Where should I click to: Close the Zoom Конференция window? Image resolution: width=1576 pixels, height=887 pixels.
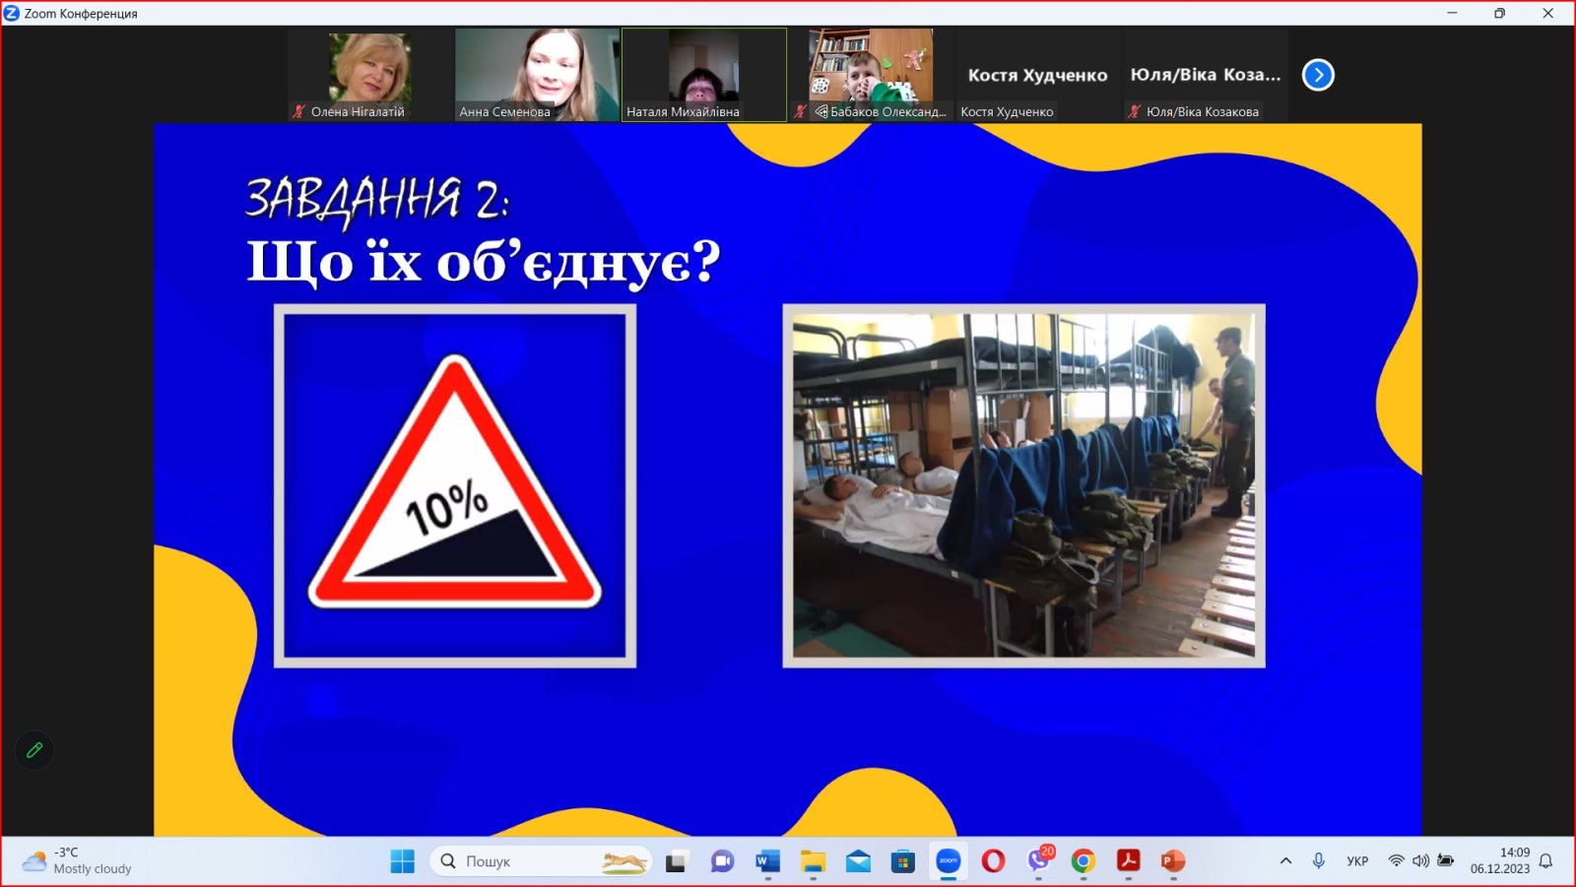1547,13
